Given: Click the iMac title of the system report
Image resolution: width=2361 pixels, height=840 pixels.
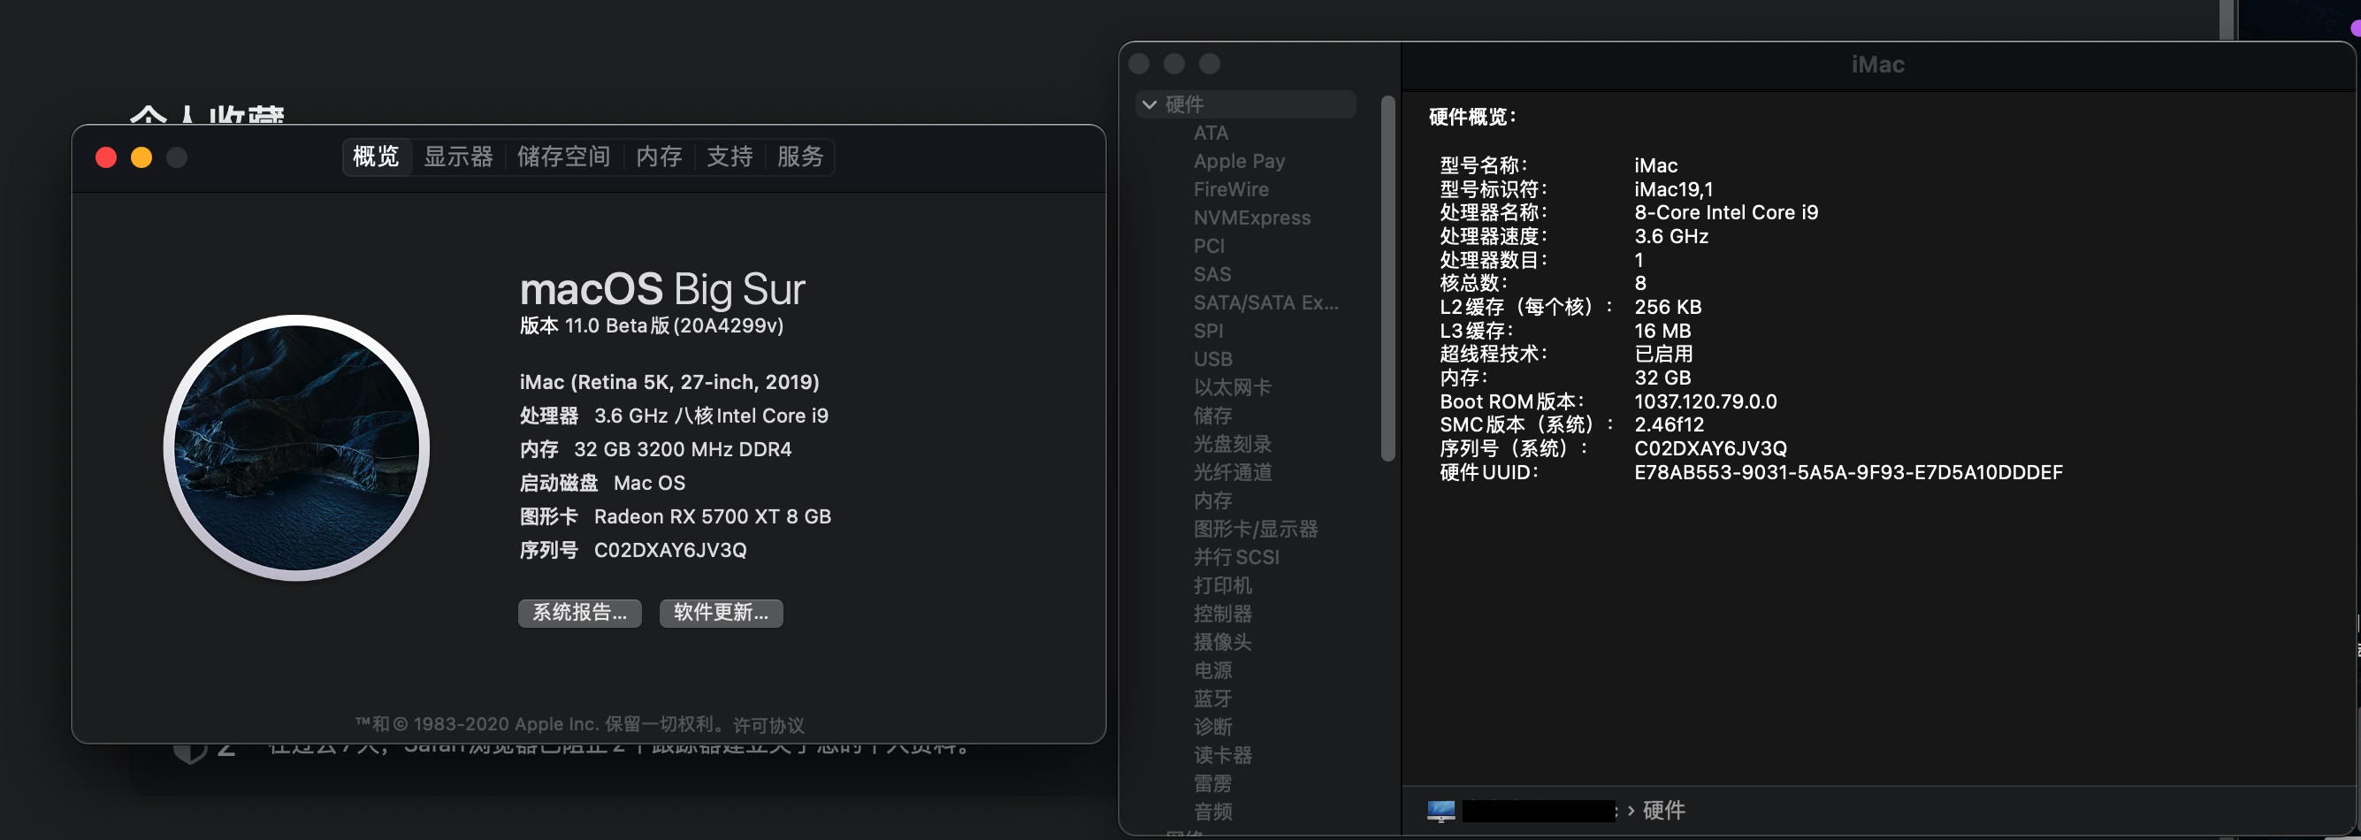Looking at the screenshot, I should [1877, 65].
